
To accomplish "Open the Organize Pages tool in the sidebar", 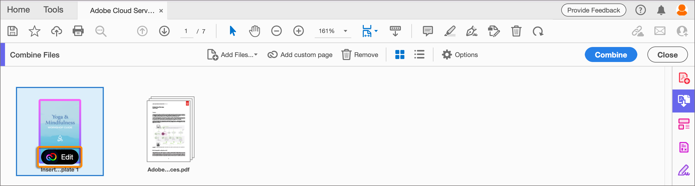I will pyautogui.click(x=684, y=124).
